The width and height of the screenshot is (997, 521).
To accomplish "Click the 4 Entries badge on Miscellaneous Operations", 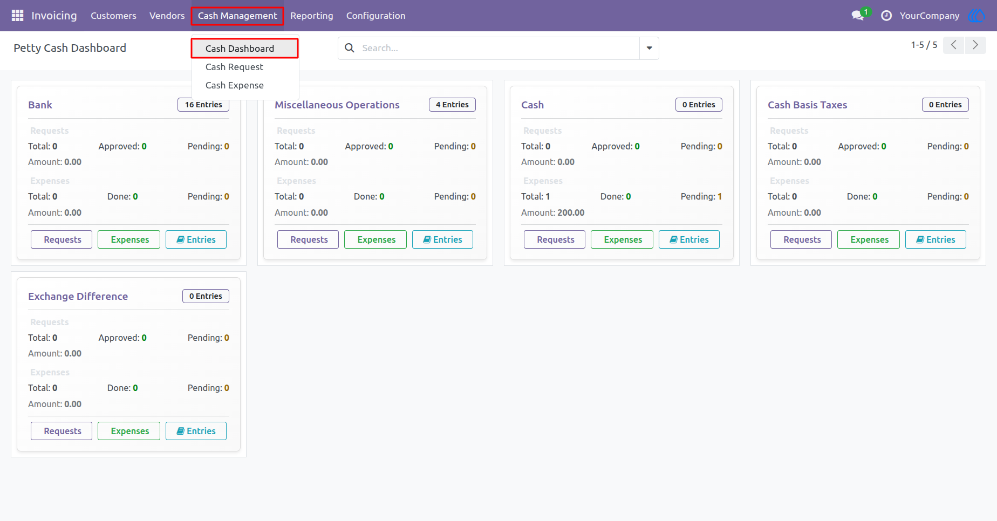I will (x=452, y=105).
